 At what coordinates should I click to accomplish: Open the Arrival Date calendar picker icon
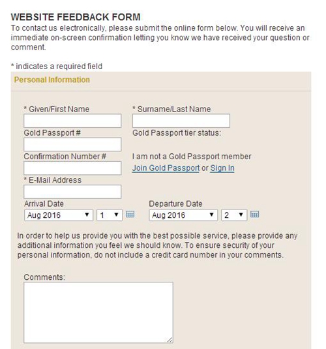coord(130,215)
